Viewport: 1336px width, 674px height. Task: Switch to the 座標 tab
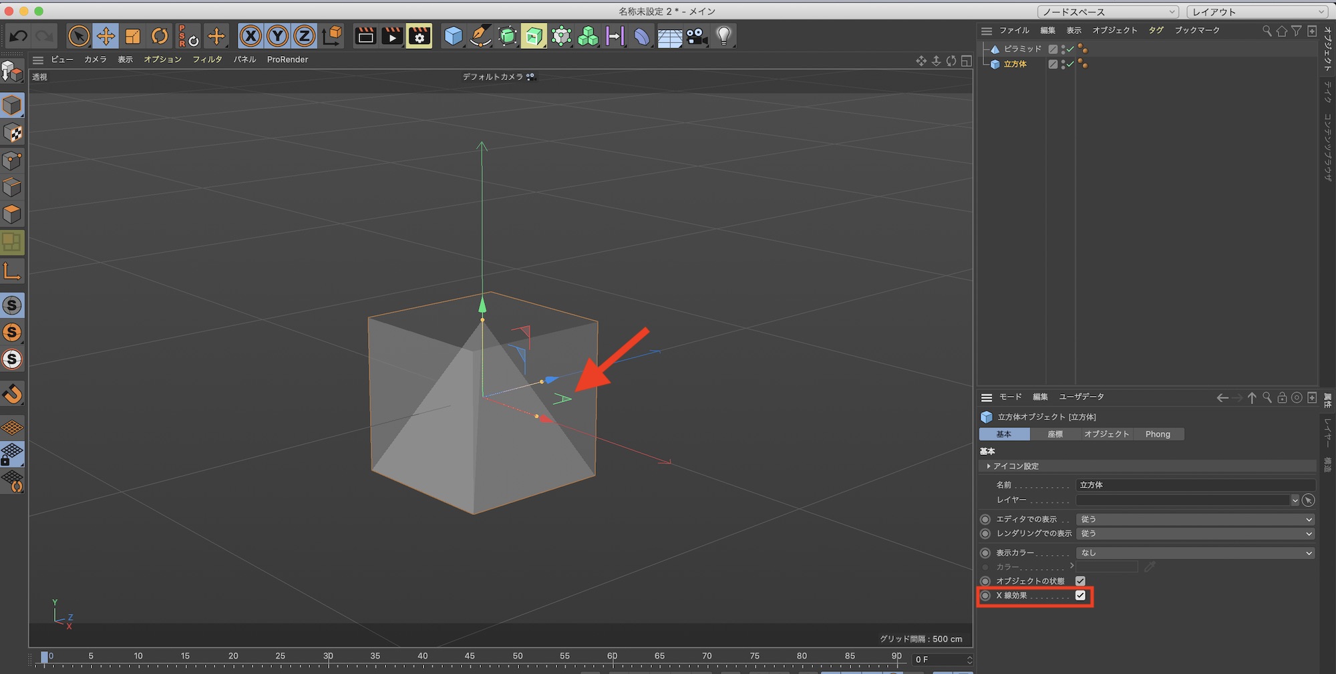click(x=1055, y=434)
